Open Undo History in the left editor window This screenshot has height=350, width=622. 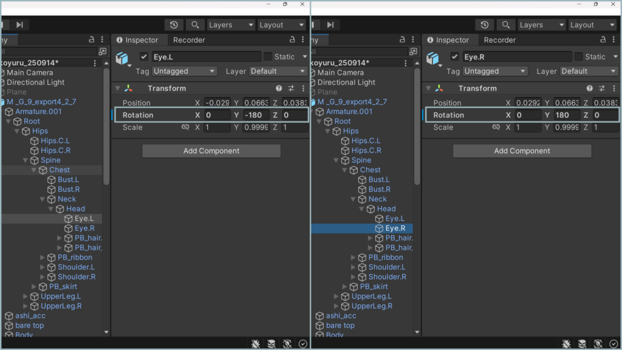[x=174, y=25]
